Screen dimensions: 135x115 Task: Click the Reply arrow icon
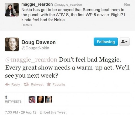[8, 84]
